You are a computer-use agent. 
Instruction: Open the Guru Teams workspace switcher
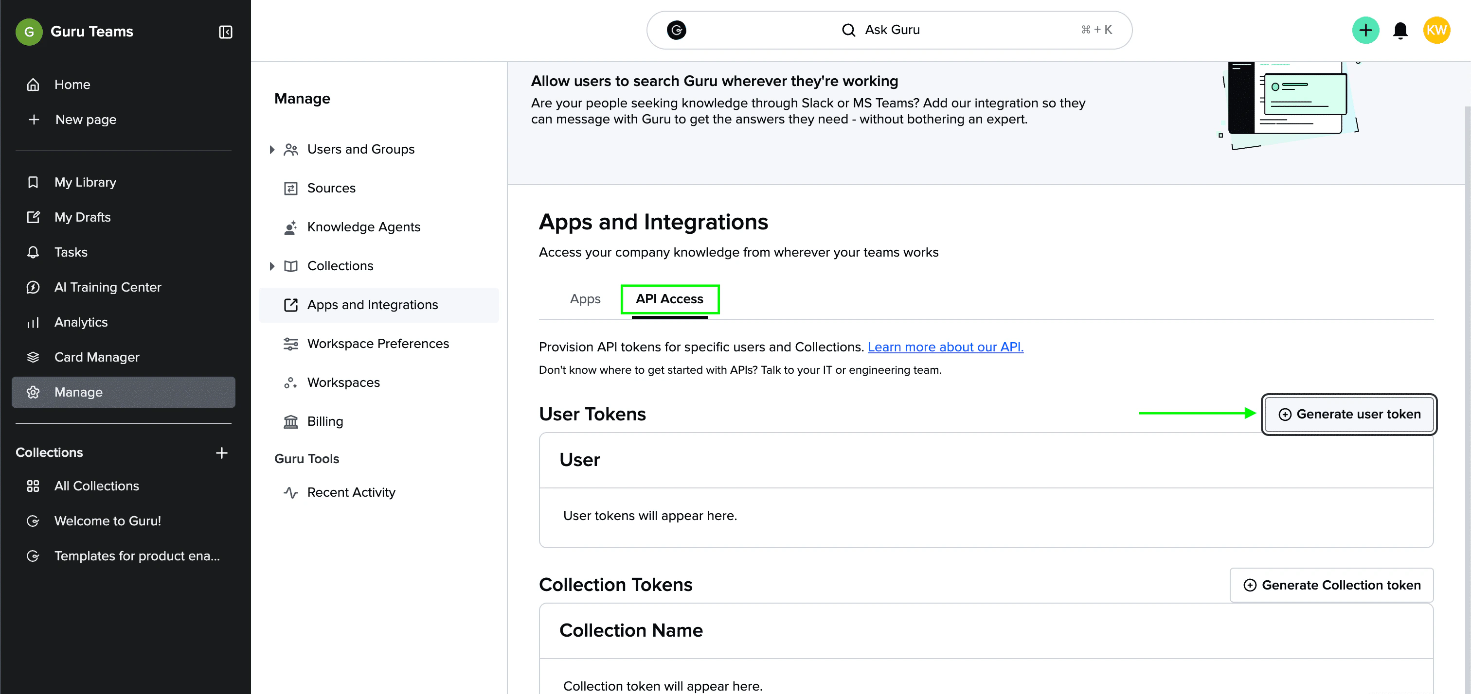91,32
